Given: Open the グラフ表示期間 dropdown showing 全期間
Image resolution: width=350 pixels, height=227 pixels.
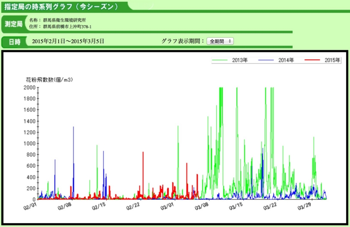Looking at the screenshot, I should [220, 41].
